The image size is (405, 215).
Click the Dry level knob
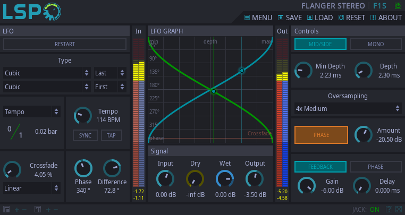195,178
